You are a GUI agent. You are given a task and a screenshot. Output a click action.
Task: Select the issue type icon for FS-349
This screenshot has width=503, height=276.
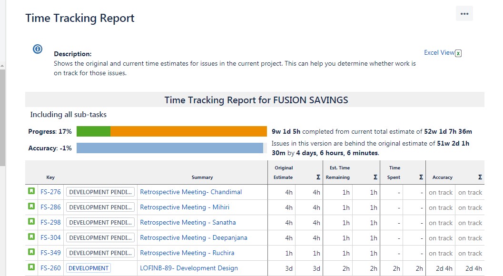31,253
